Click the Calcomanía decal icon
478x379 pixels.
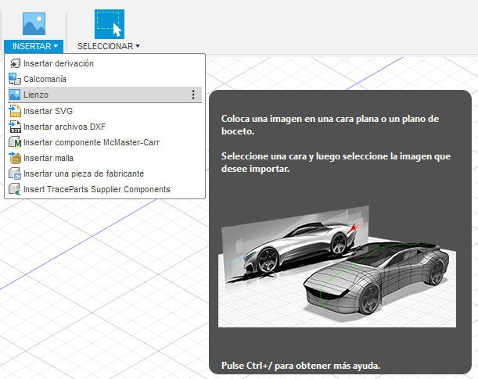coord(15,79)
